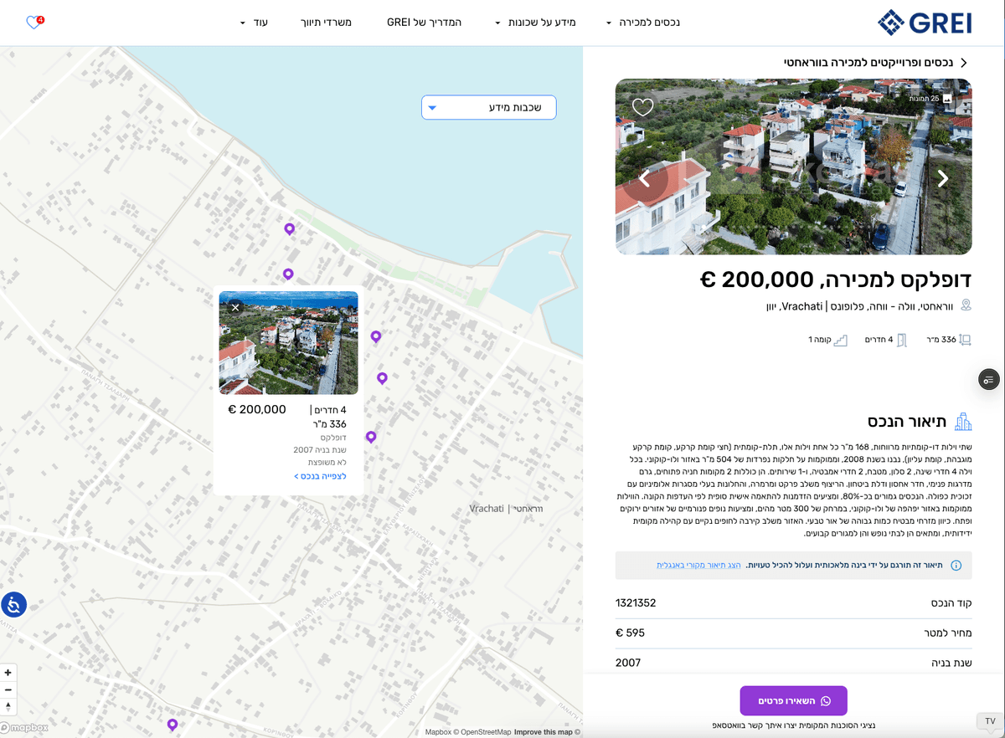Open the accessibility options icon

(14, 603)
